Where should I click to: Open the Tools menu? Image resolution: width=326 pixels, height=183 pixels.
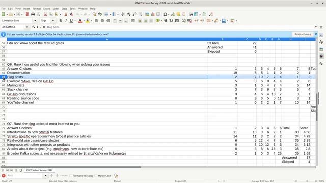coord(72,9)
